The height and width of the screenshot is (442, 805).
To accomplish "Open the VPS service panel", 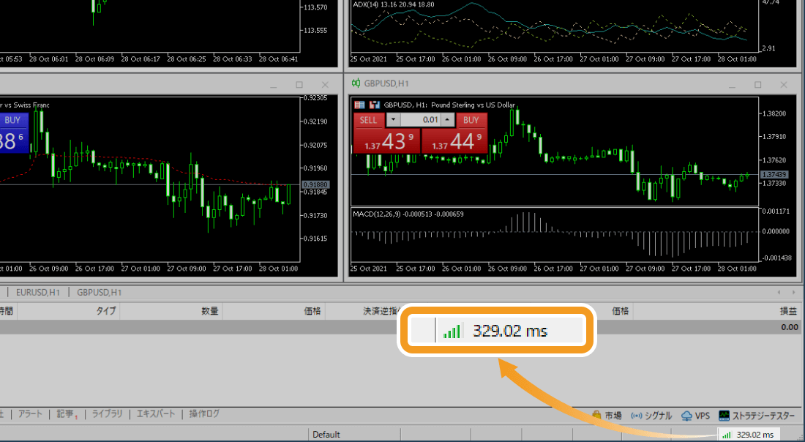I will pos(695,414).
